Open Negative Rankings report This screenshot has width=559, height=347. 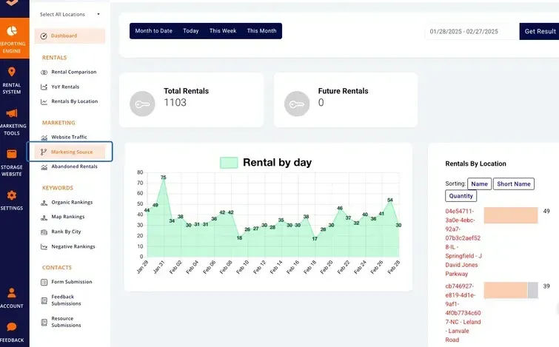point(73,246)
